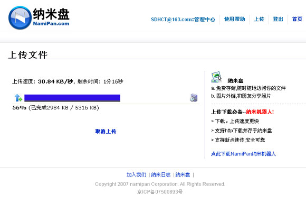This screenshot has height=203, width=306.
Task: Go to the 上传 navigation link
Action: tap(259, 19)
